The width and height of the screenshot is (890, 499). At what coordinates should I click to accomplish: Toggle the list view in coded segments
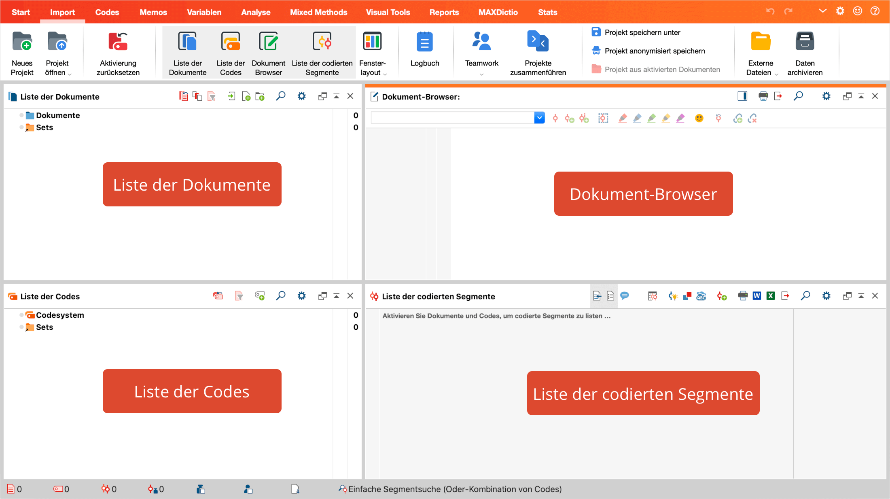[x=610, y=296]
